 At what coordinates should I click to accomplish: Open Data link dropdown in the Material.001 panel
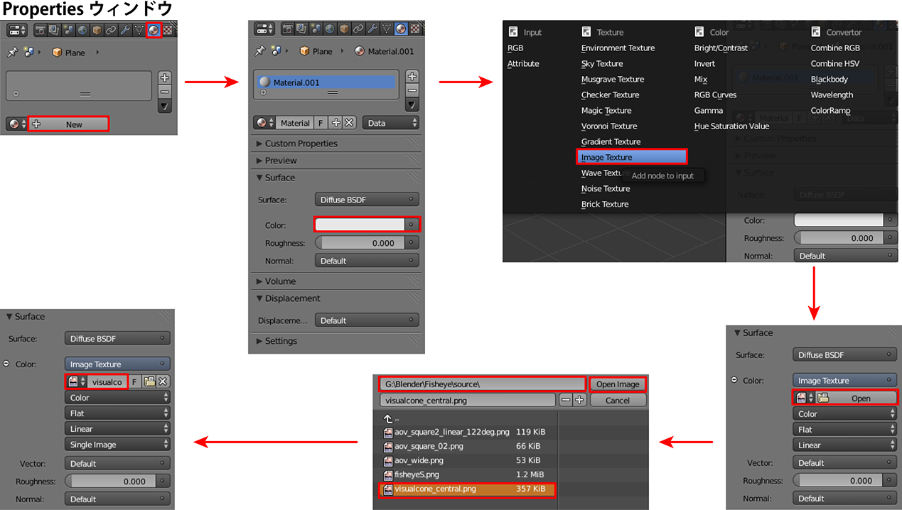[x=391, y=123]
